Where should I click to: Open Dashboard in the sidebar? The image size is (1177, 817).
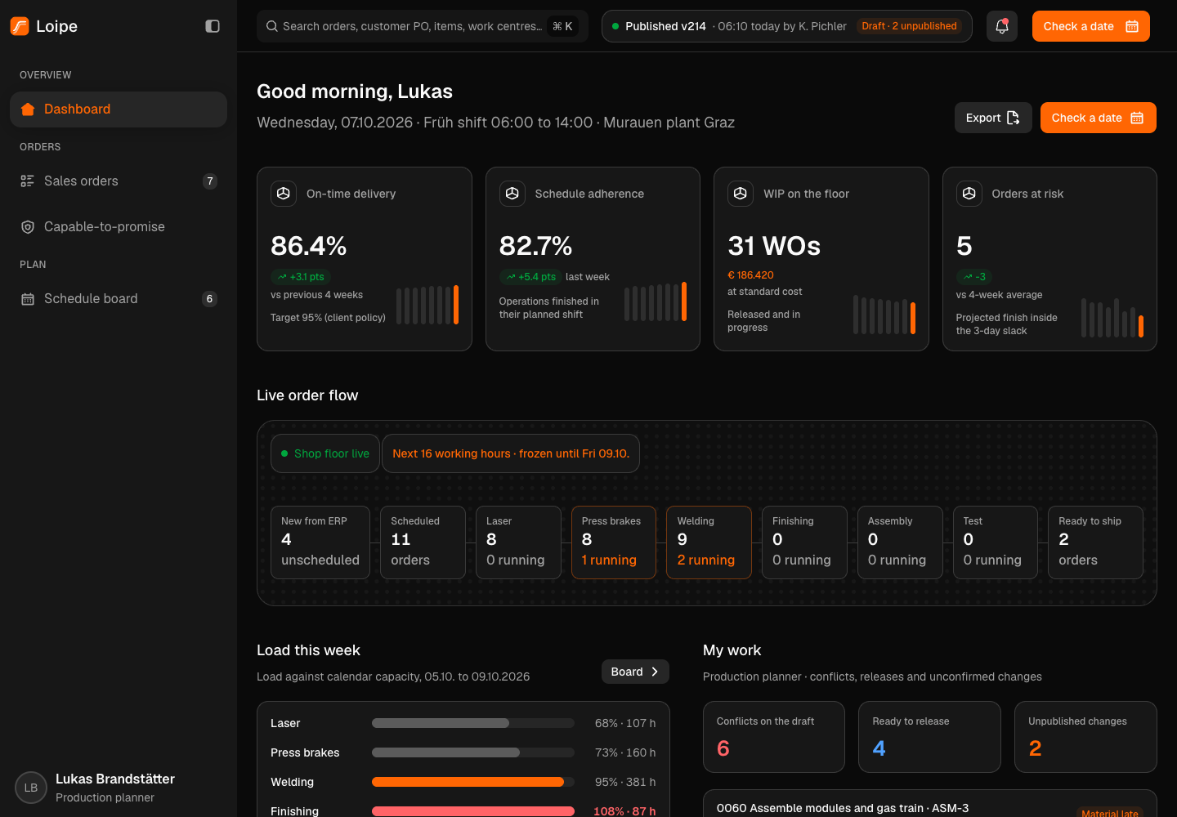(x=119, y=109)
